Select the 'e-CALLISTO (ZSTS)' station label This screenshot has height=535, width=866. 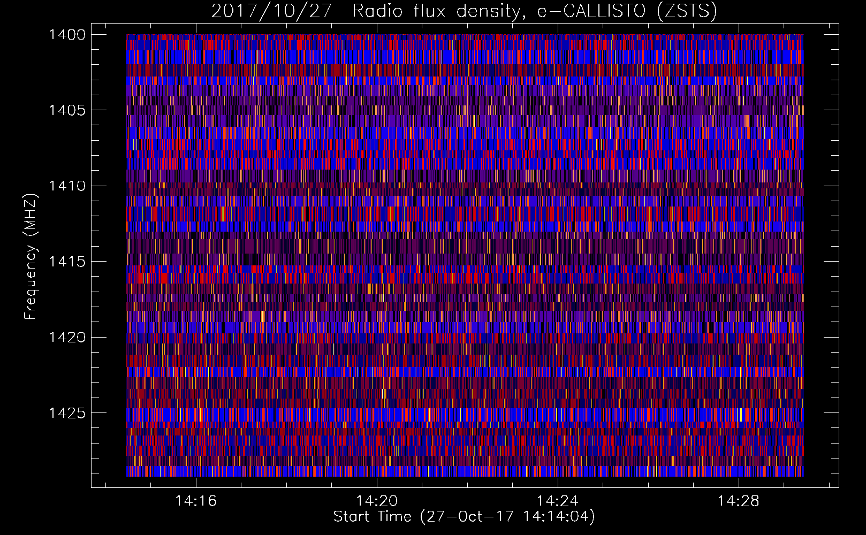click(x=628, y=11)
